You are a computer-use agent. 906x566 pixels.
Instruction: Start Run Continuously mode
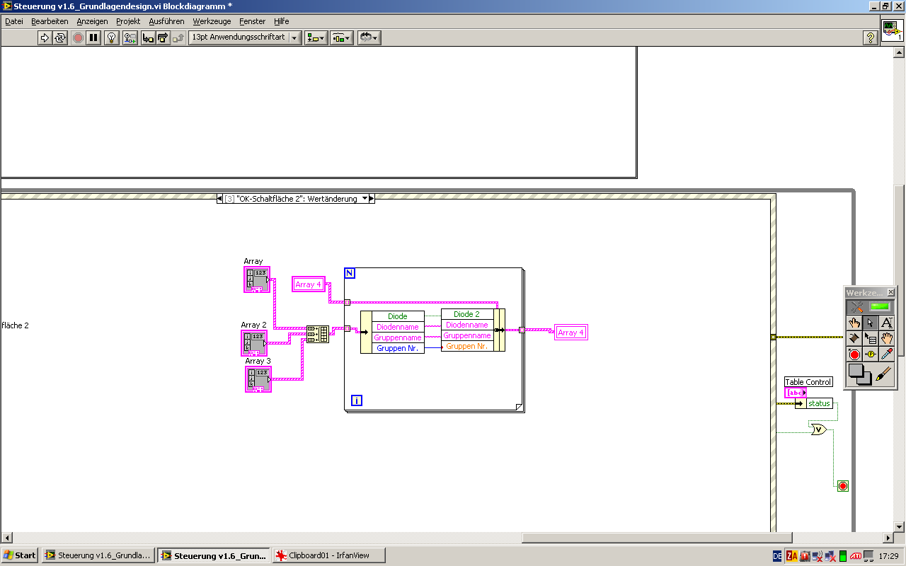[60, 37]
